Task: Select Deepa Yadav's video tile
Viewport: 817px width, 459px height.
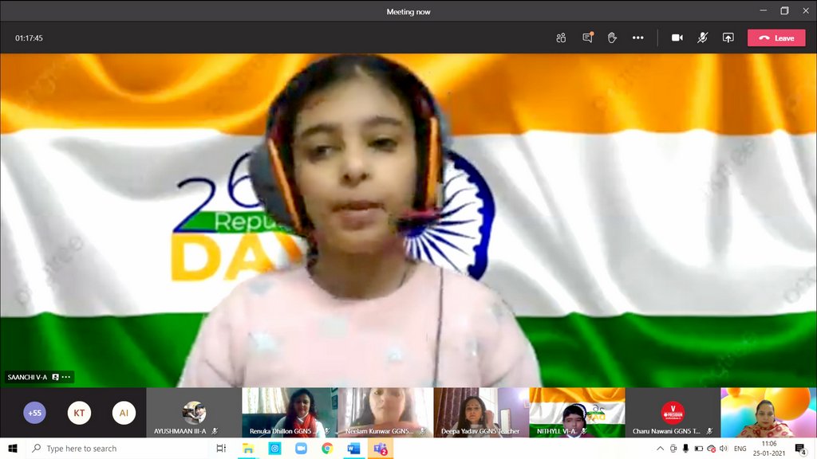Action: pos(481,412)
